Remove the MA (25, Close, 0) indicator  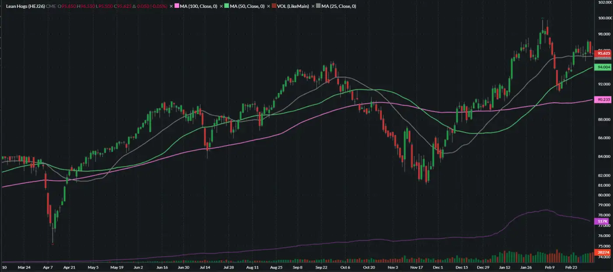pos(313,7)
